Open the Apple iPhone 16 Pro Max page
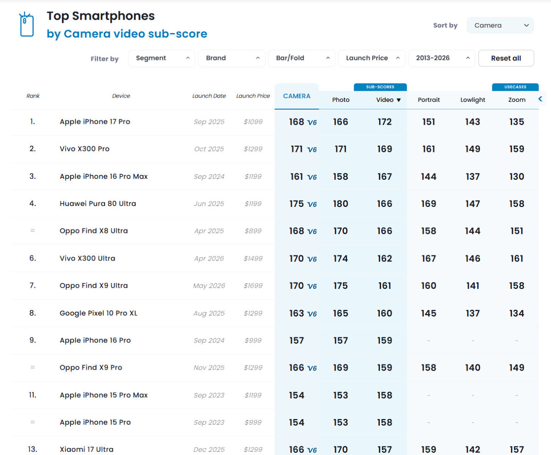 coord(104,177)
